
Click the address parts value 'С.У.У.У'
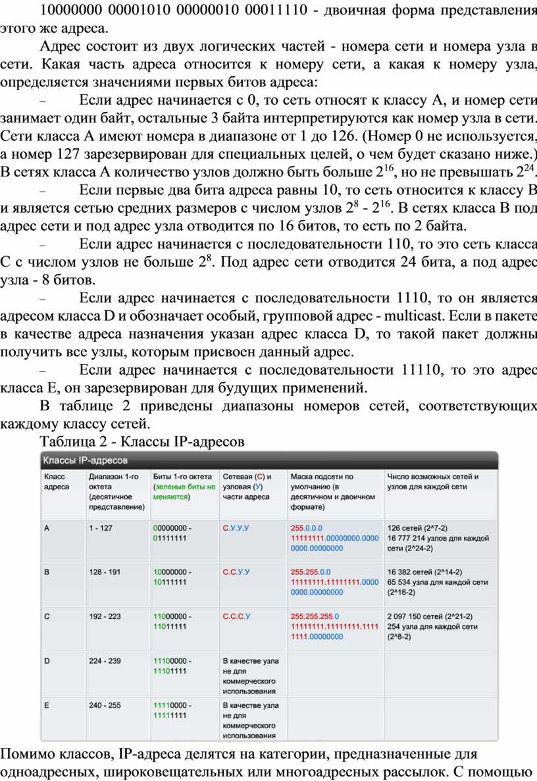pos(236,528)
